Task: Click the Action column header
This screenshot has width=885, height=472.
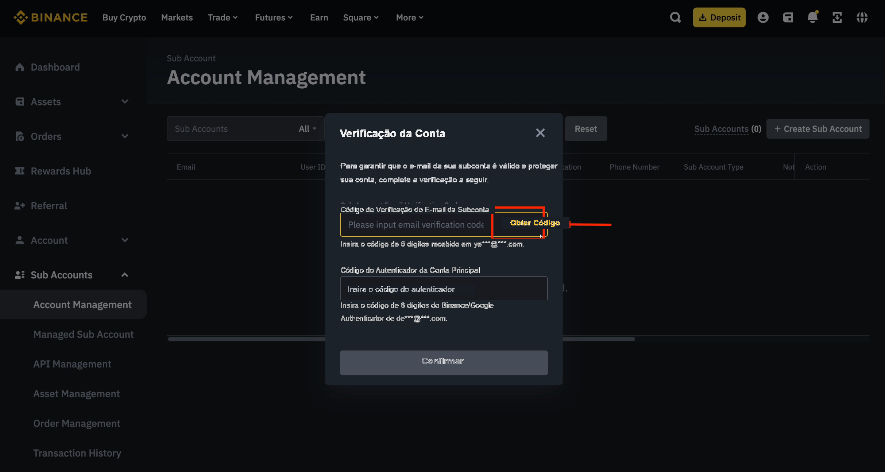Action: 816,167
